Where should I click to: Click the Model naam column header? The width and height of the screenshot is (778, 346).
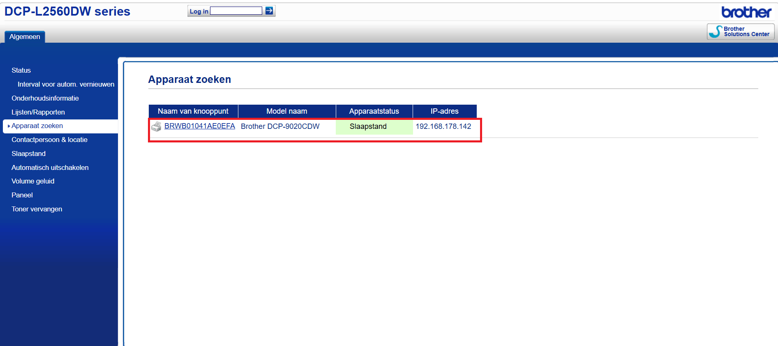[287, 111]
